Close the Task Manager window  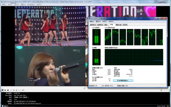tap(164, 18)
